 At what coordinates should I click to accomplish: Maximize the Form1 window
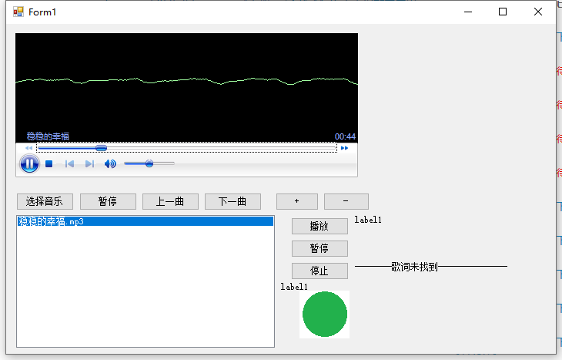click(x=503, y=12)
